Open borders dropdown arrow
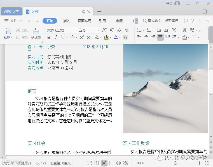This screenshot has width=213, height=167. (198, 37)
